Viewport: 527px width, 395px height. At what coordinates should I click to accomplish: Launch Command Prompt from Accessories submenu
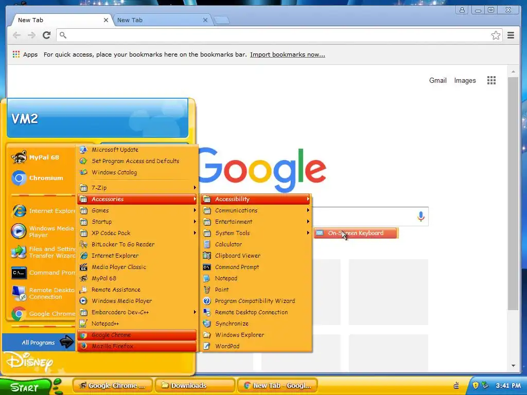tap(256, 267)
